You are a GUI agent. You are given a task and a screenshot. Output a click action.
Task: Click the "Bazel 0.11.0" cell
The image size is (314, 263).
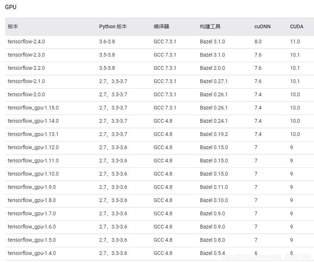[x=214, y=187]
